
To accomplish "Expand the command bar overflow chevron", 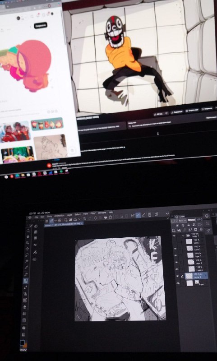I will [x=167, y=213].
